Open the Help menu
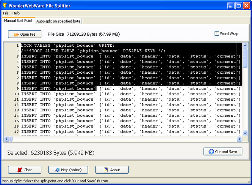Screen dimensions: 252x185 point(16,13)
